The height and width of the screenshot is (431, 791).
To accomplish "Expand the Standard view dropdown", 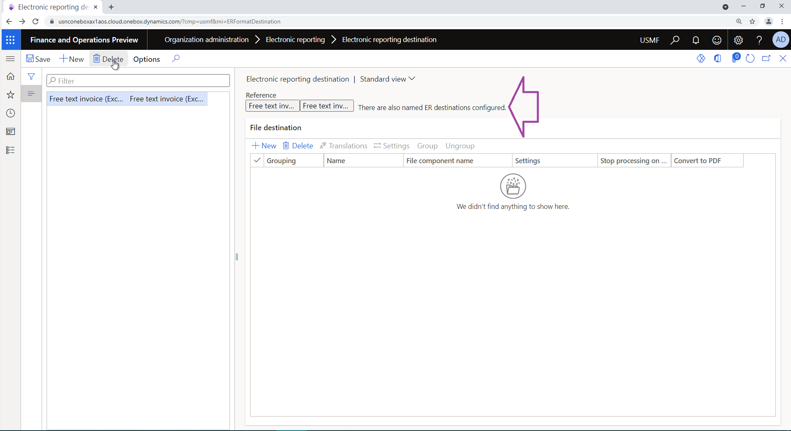I will coord(388,79).
